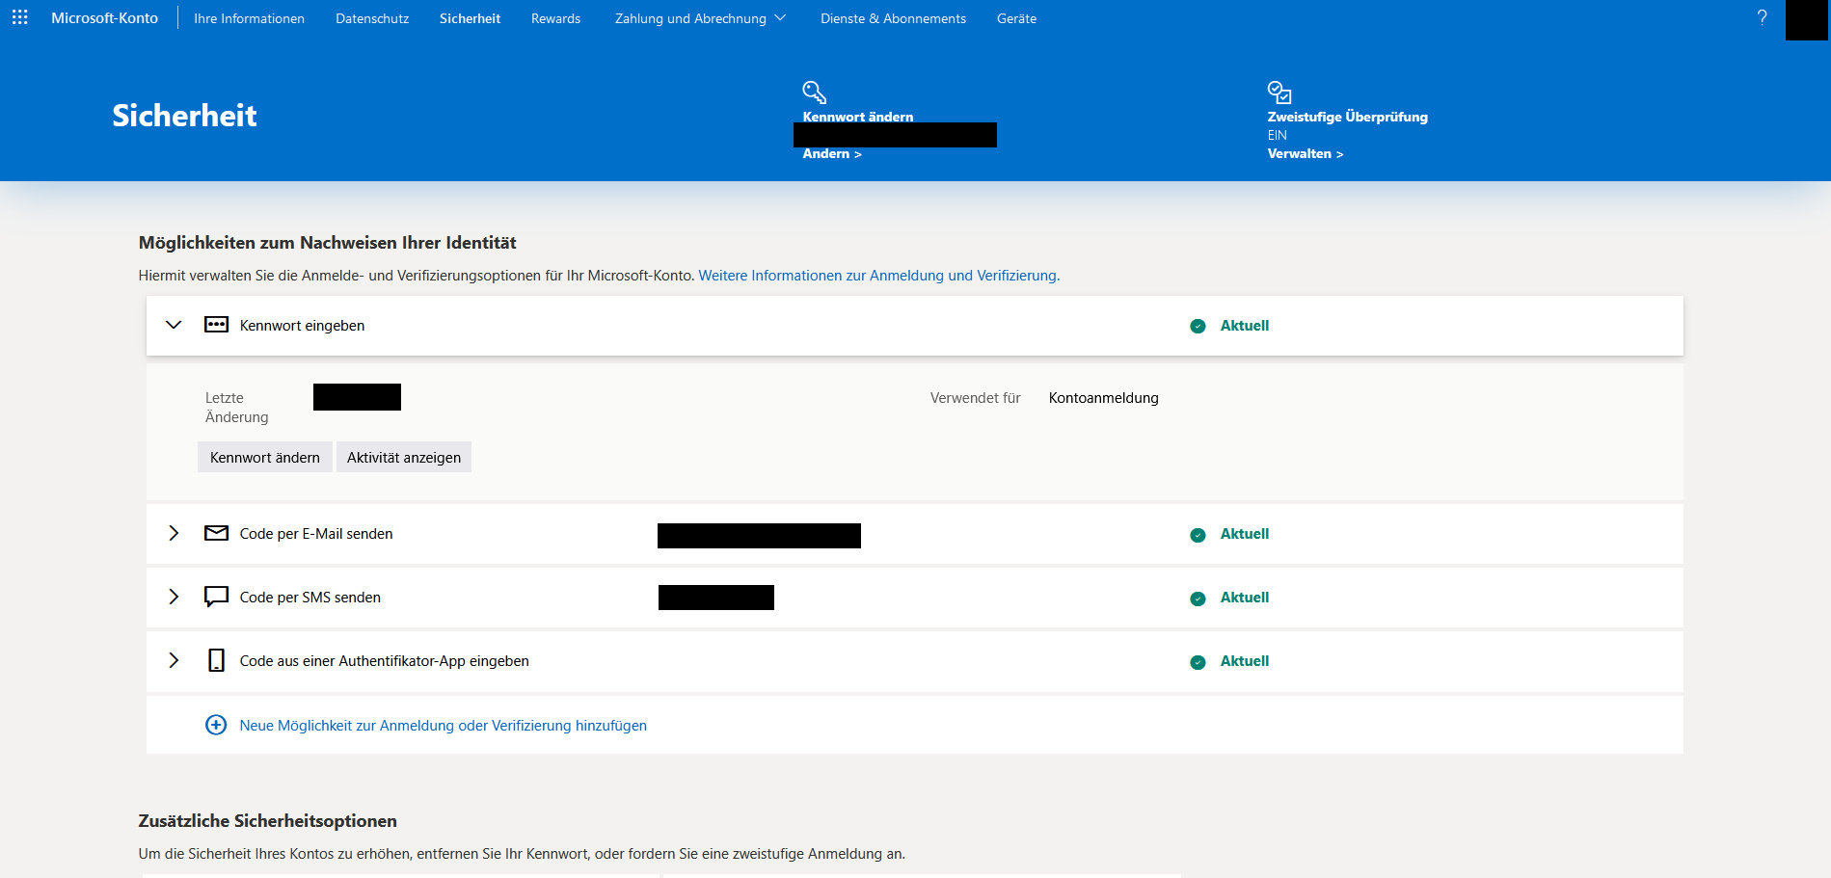Click the Microsoft-Konto home link

pos(104,18)
